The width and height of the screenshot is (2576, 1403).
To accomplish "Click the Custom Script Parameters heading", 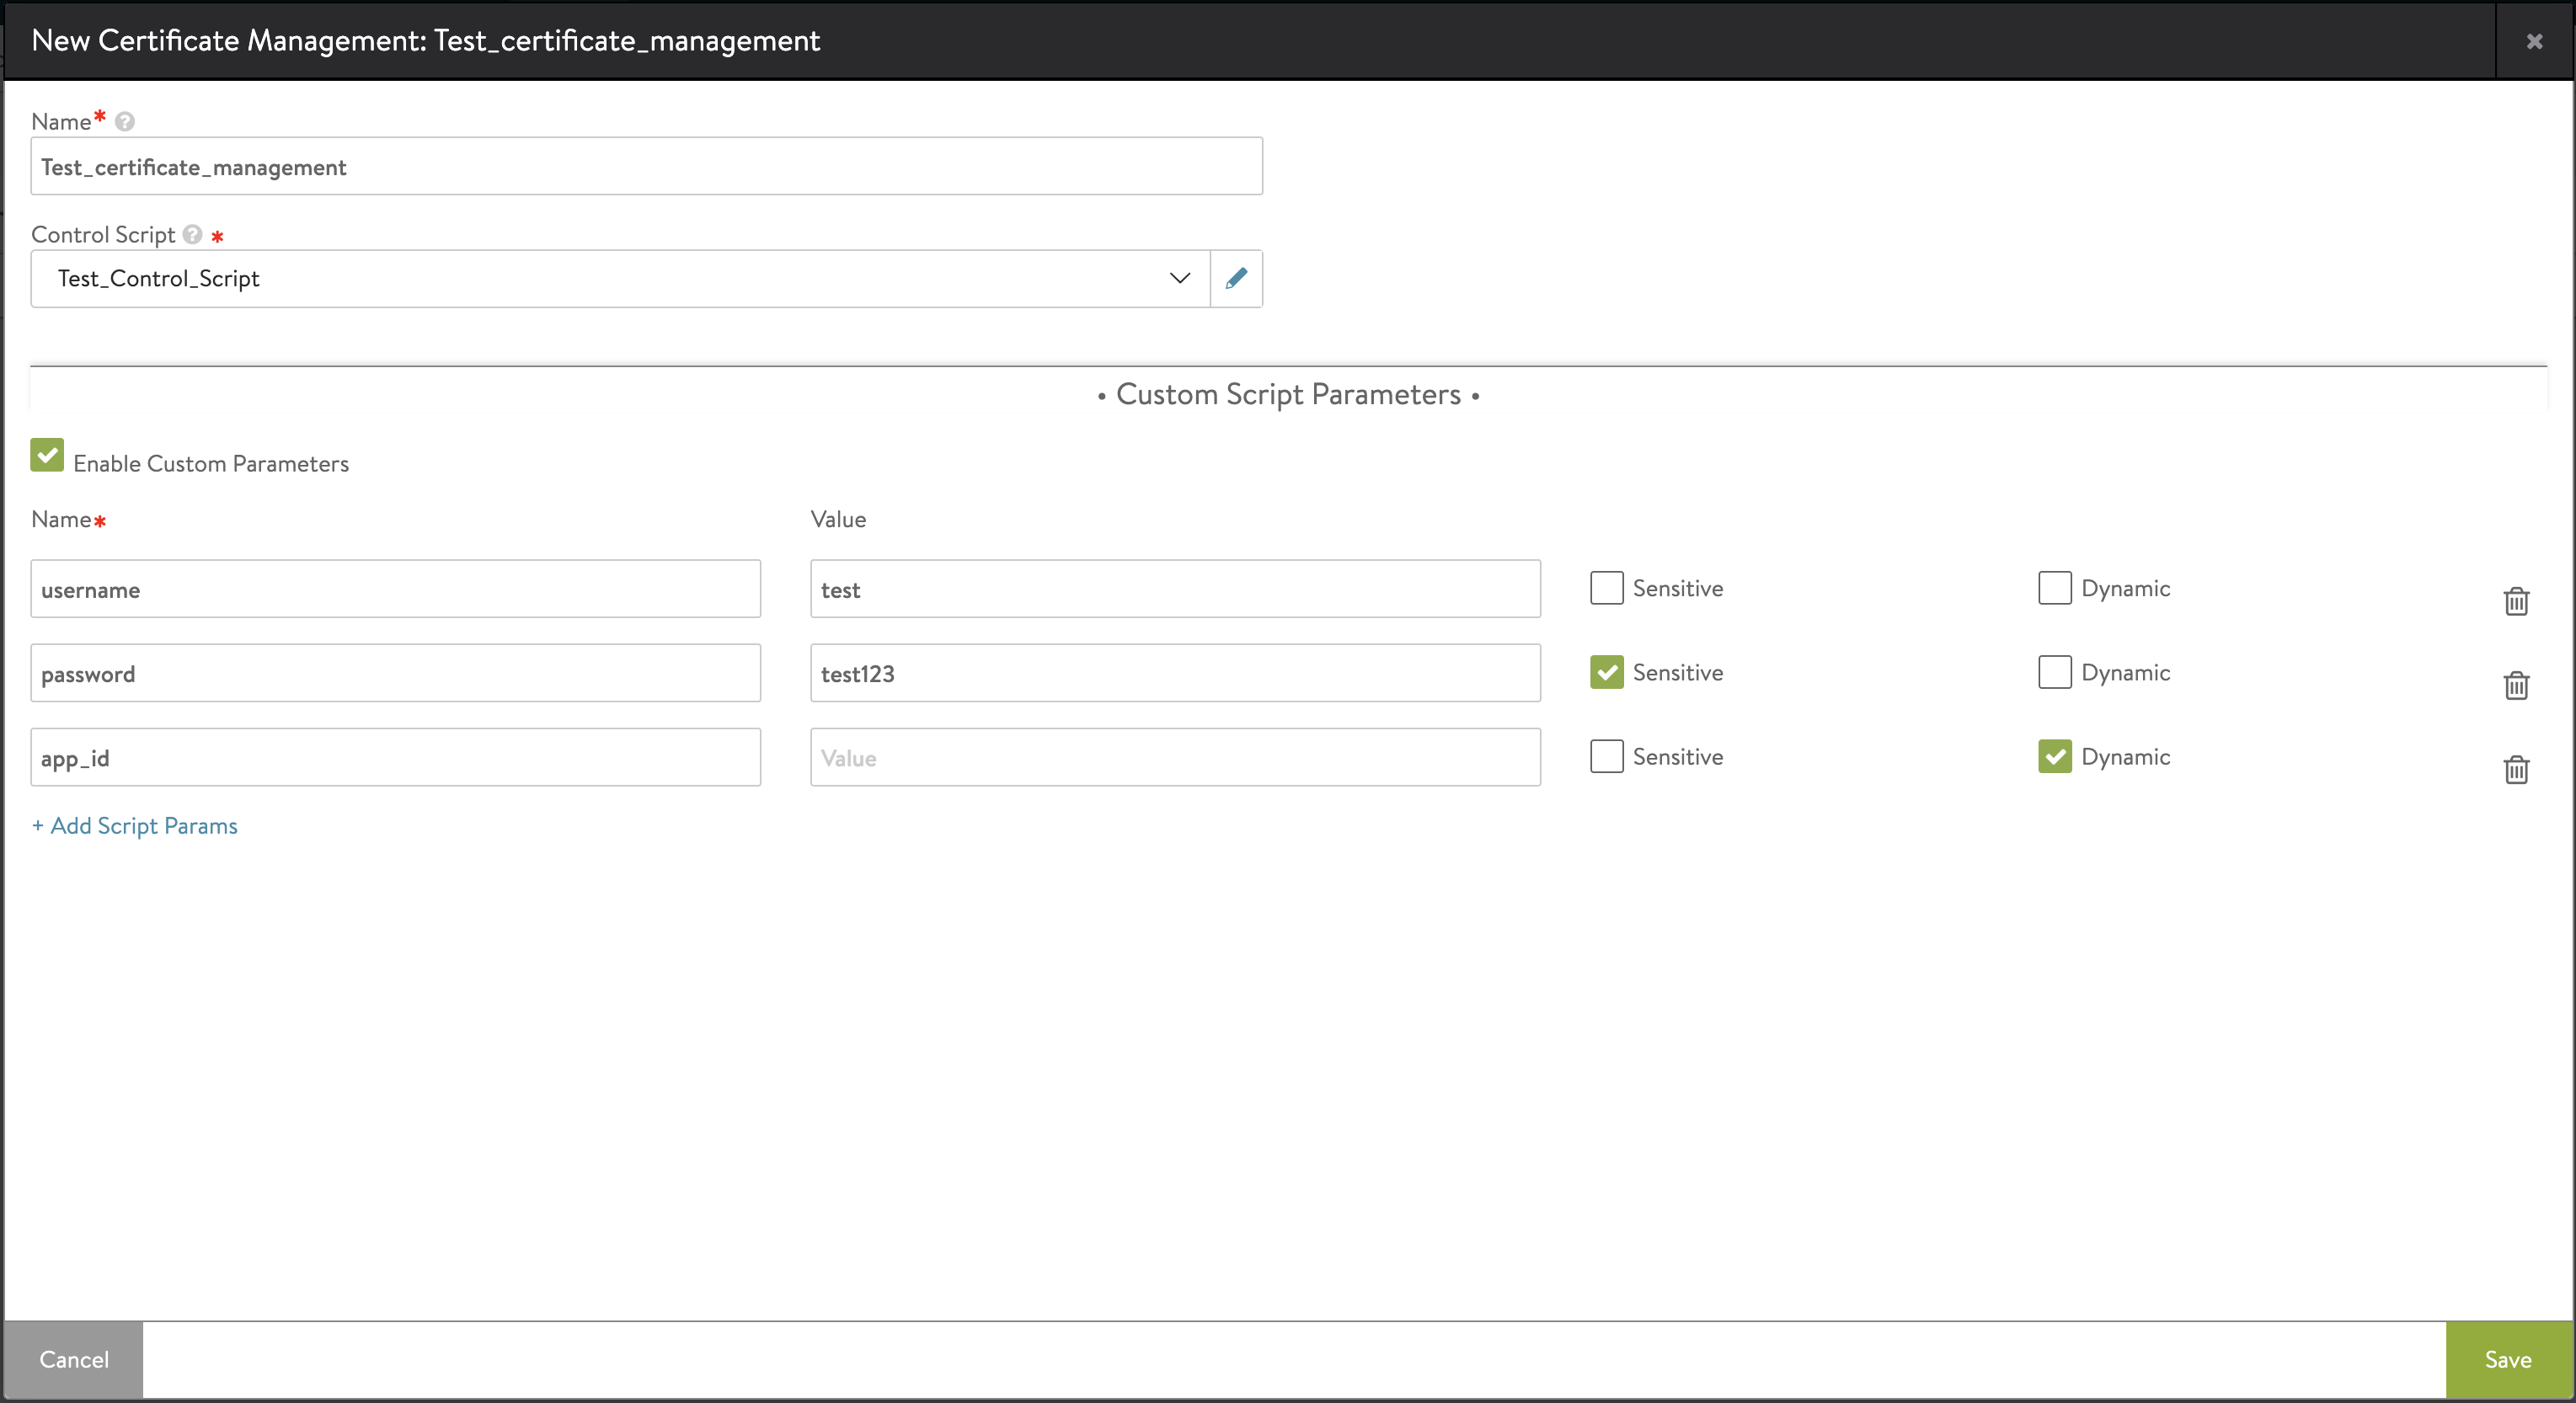I will click(1288, 395).
